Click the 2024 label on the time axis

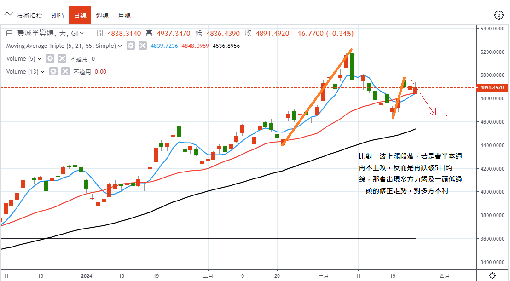coord(87,276)
